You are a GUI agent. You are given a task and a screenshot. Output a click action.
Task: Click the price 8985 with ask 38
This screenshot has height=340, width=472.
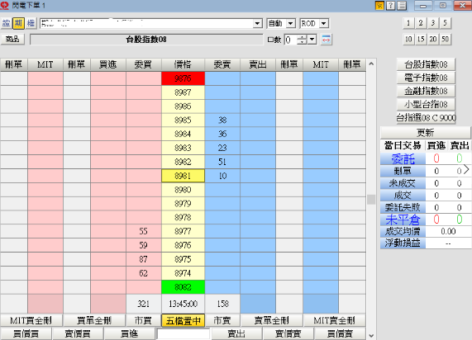pyautogui.click(x=183, y=120)
